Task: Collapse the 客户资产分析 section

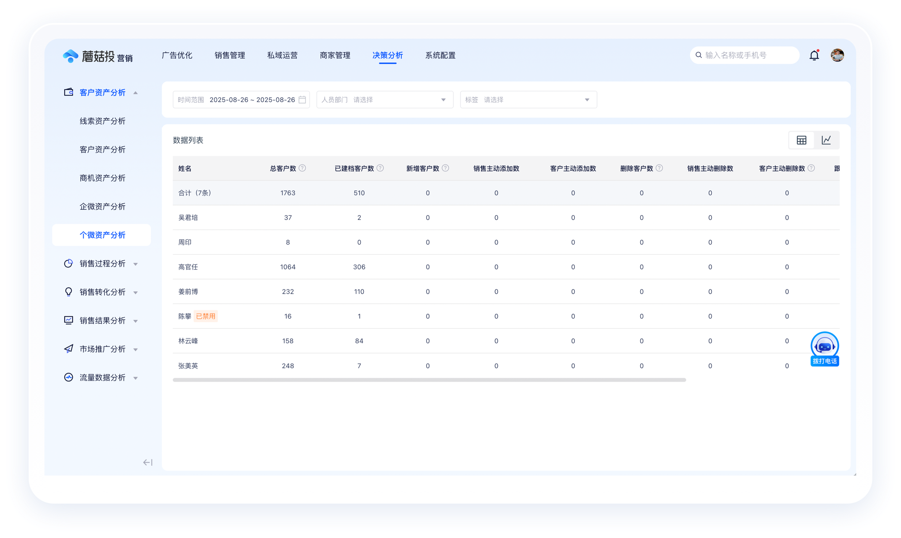Action: pos(102,92)
